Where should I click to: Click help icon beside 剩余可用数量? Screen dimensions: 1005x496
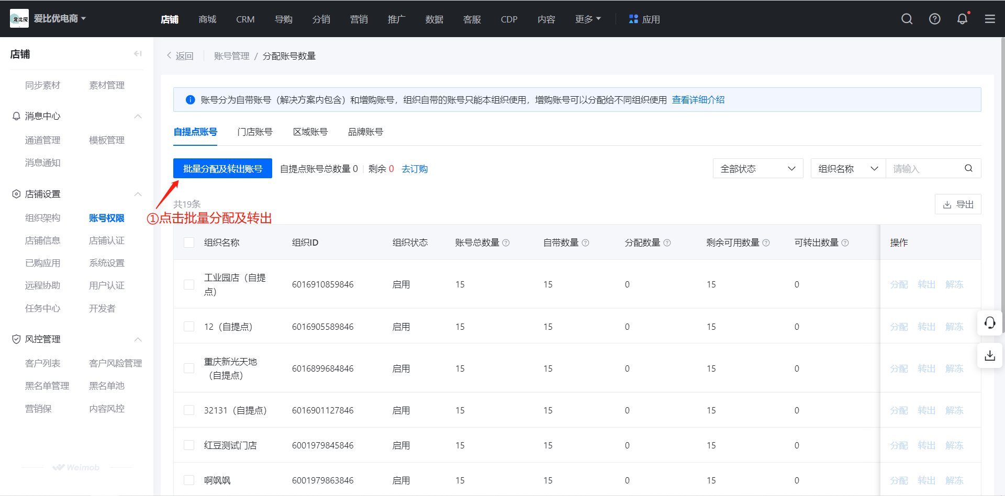click(766, 243)
